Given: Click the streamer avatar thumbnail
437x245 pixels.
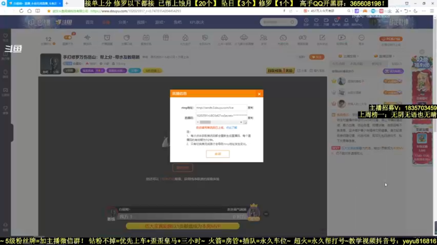Looking at the screenshot, I should tap(50, 64).
